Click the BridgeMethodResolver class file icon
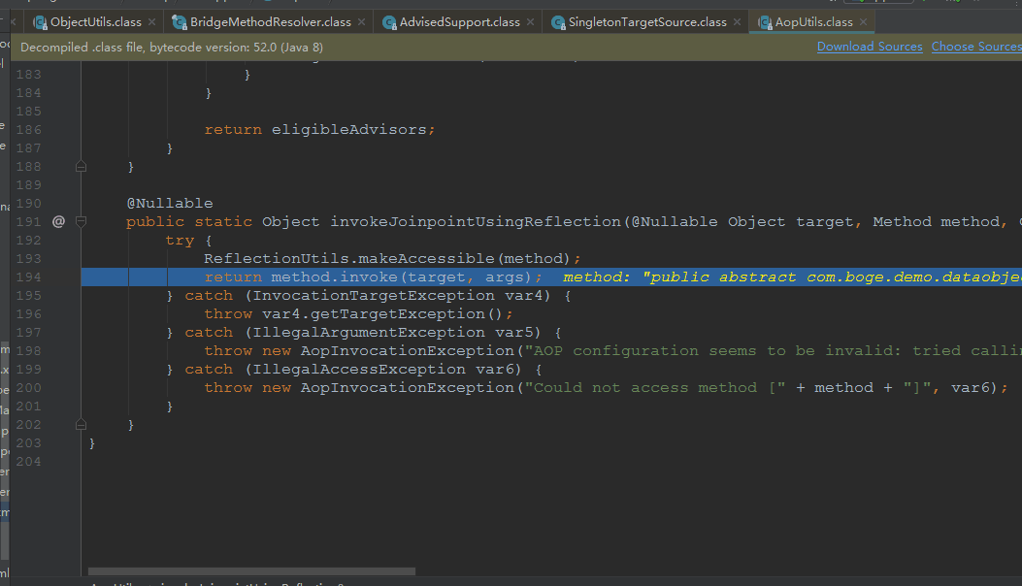This screenshot has height=586, width=1022. click(180, 23)
